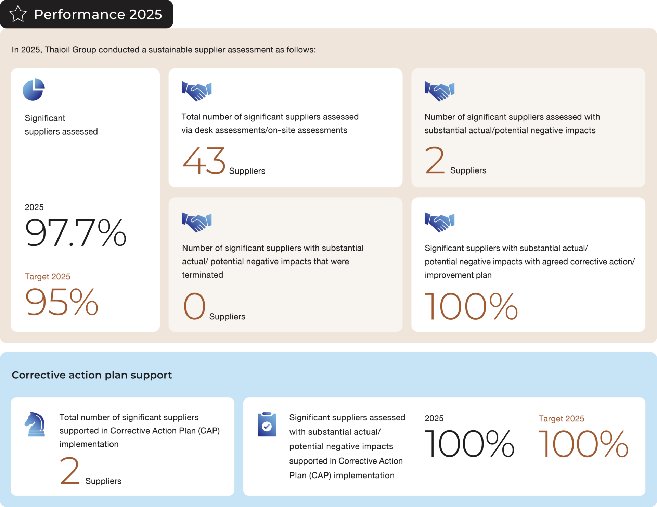Click the star icon beside Performance 2025

pos(18,14)
